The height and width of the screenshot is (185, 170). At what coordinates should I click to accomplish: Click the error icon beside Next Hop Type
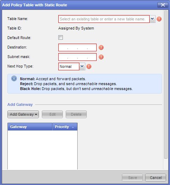[89, 66]
